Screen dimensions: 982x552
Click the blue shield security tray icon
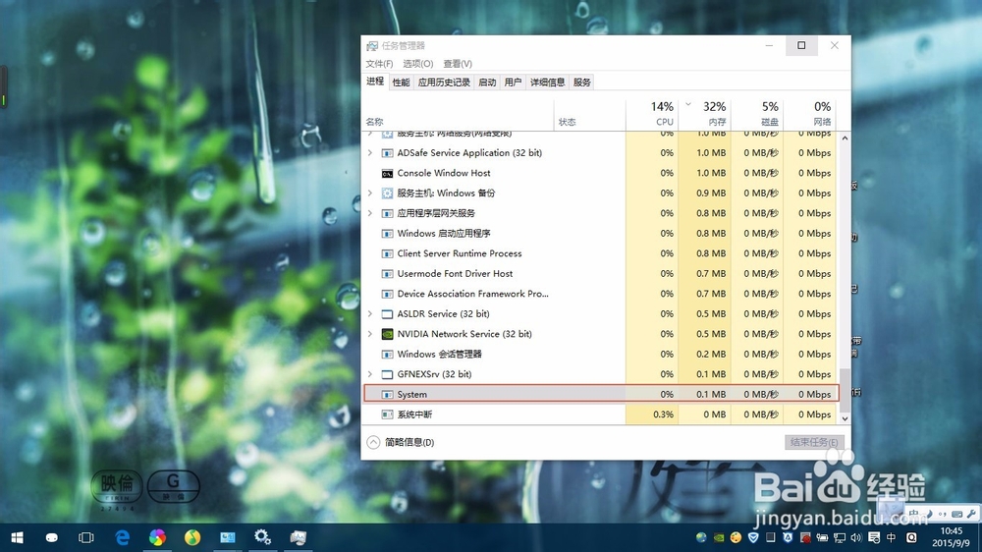[x=753, y=537]
